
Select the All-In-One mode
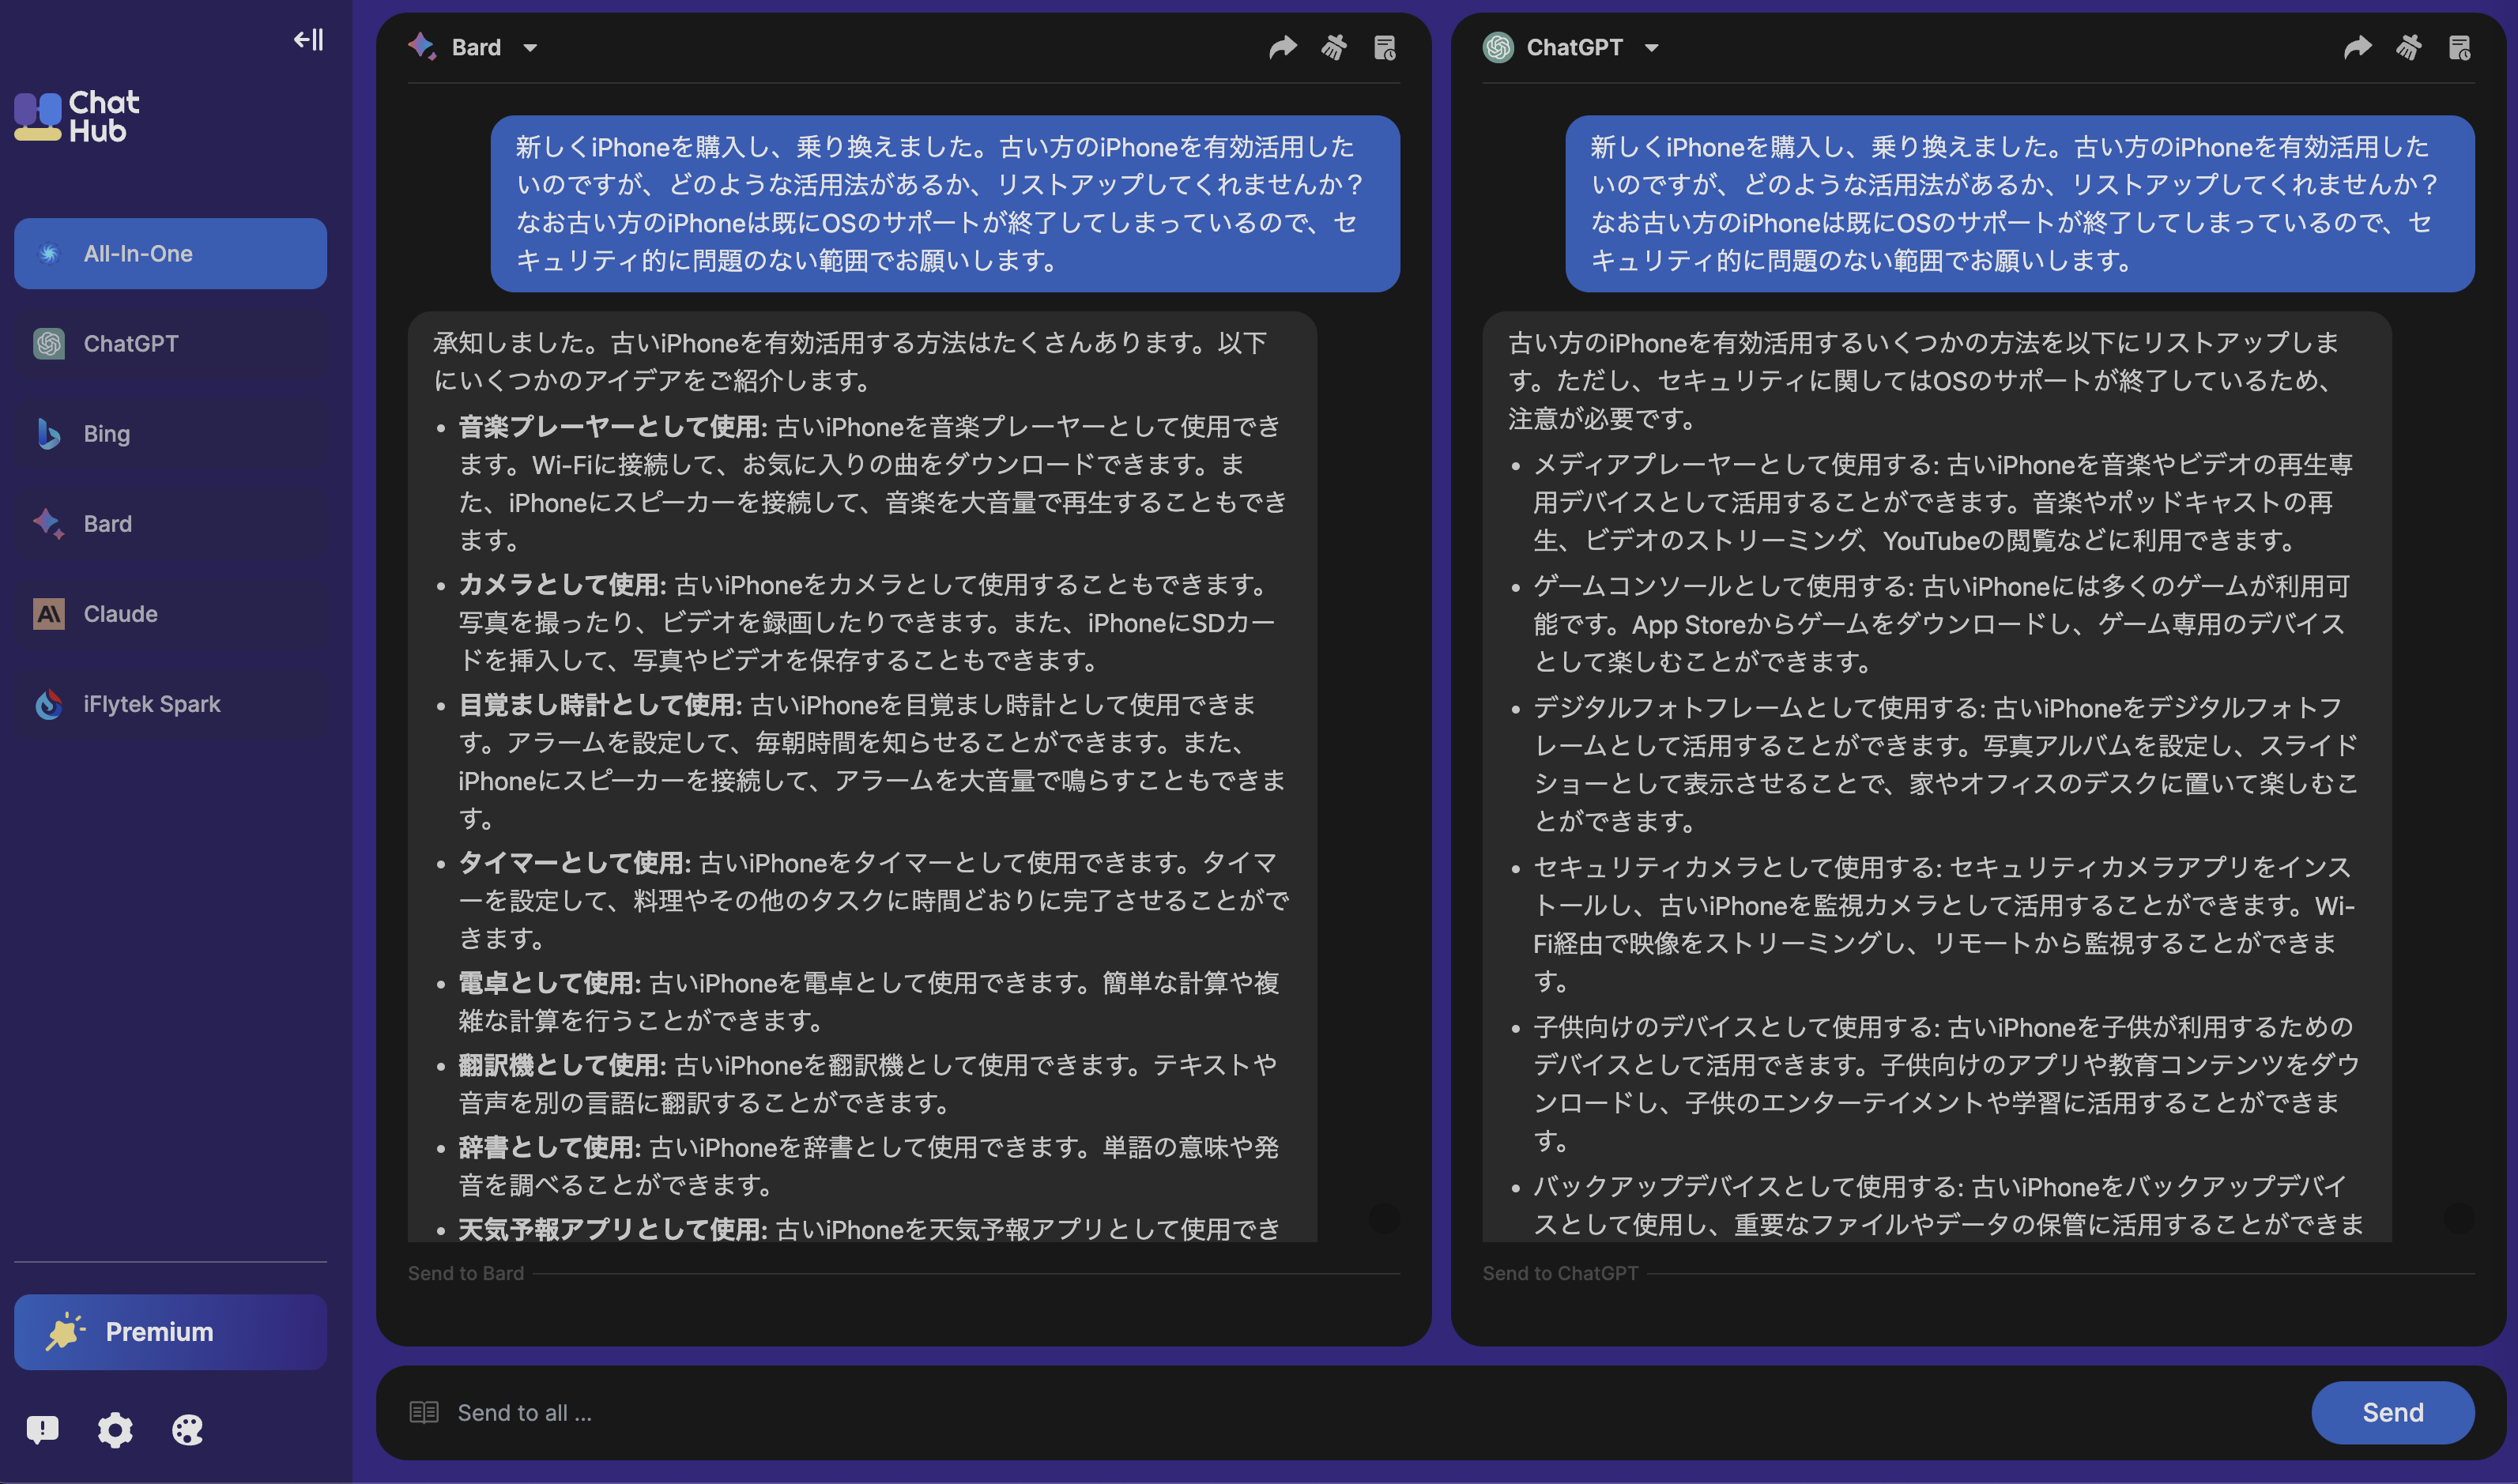point(170,253)
